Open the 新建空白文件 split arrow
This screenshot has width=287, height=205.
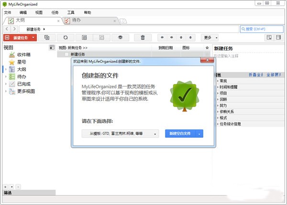[199, 134]
